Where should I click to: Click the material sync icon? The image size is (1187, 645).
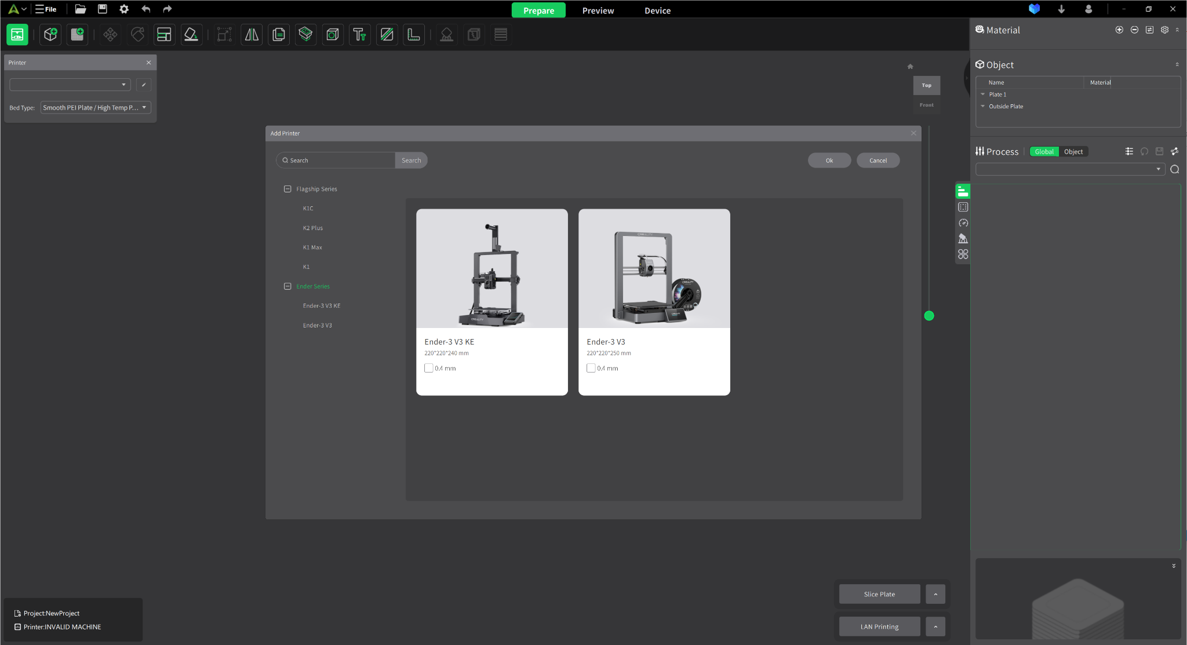[x=1149, y=30]
